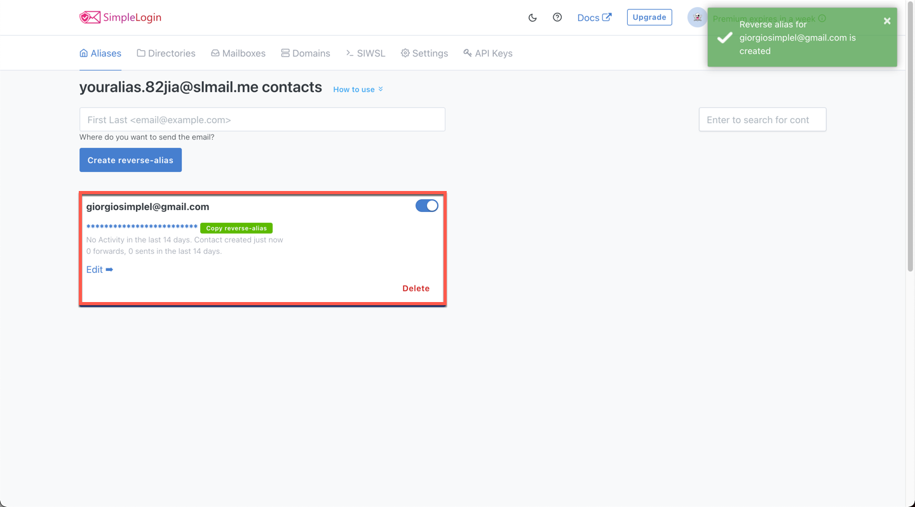
Task: Click the contact search field
Action: (762, 119)
